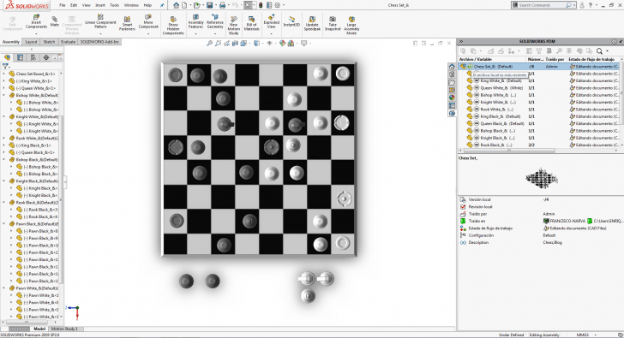Open the SOLIDWORKS Add-Ins tab
Viewport: 624px width, 338px height.
pyautogui.click(x=99, y=42)
